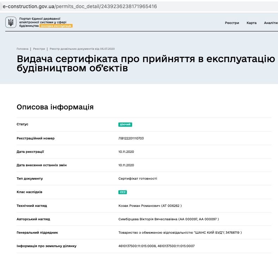The height and width of the screenshot is (257, 278).
Task: Click the Генеральний підрядник label
Action: pyautogui.click(x=37, y=233)
